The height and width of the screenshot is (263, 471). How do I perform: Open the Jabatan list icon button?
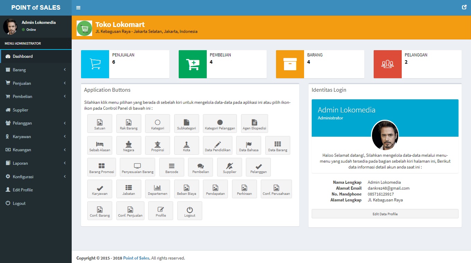point(128,189)
